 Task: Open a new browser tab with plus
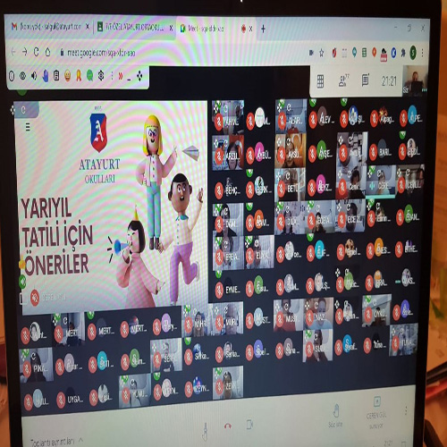pos(263,29)
